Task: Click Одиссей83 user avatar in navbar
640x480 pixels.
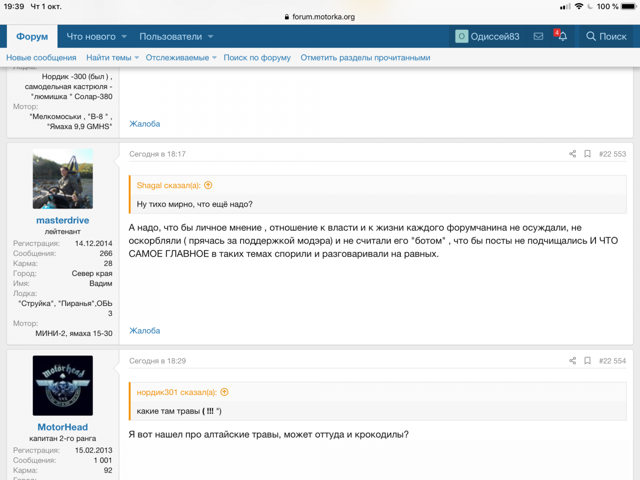Action: coord(461,36)
